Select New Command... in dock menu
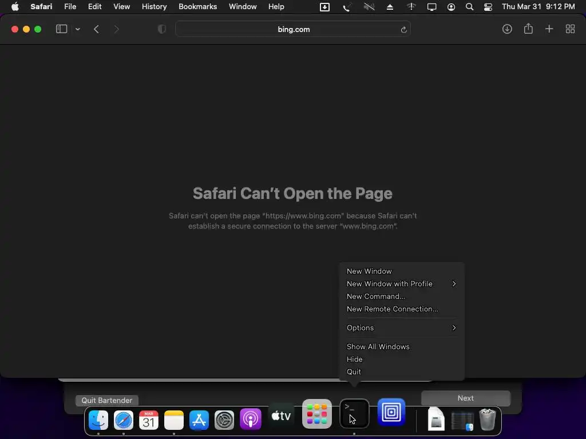Image resolution: width=586 pixels, height=439 pixels. coord(402,297)
